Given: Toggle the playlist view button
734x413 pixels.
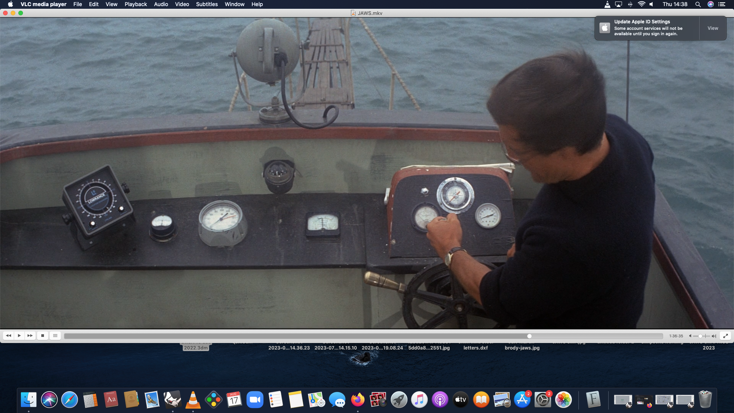Looking at the screenshot, I should (55, 336).
